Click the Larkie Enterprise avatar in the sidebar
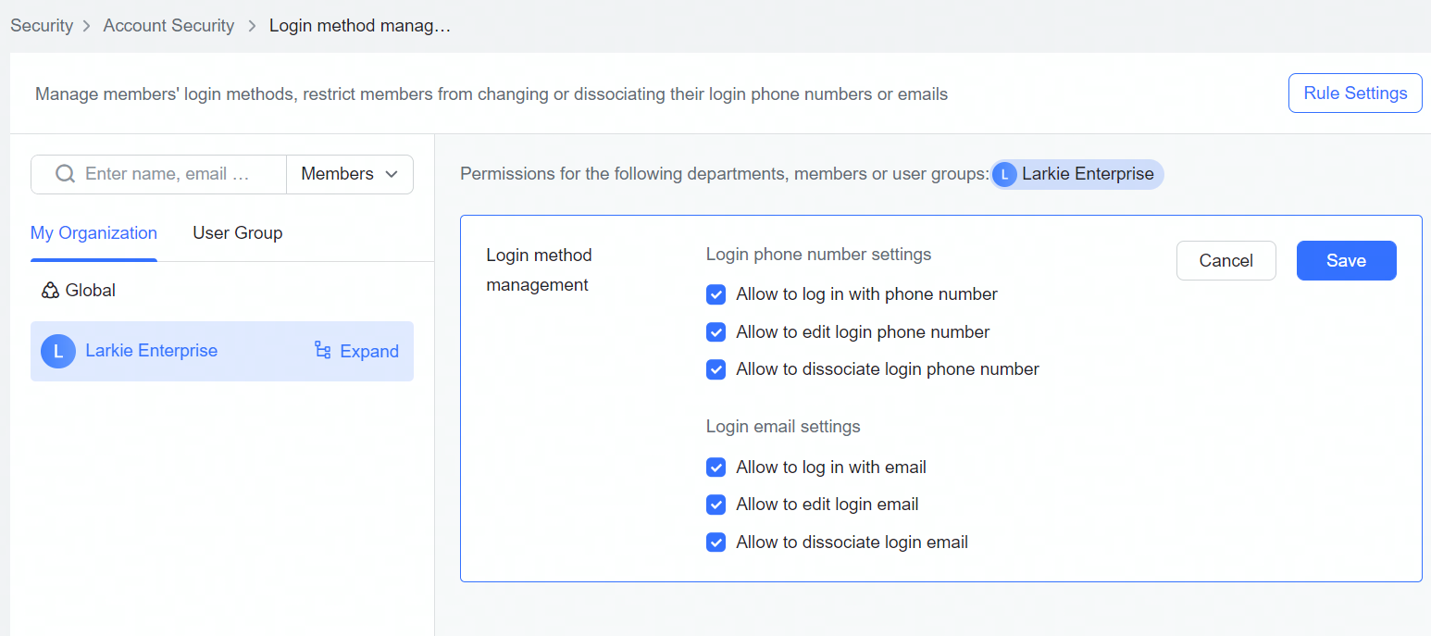The image size is (1431, 636). [57, 351]
